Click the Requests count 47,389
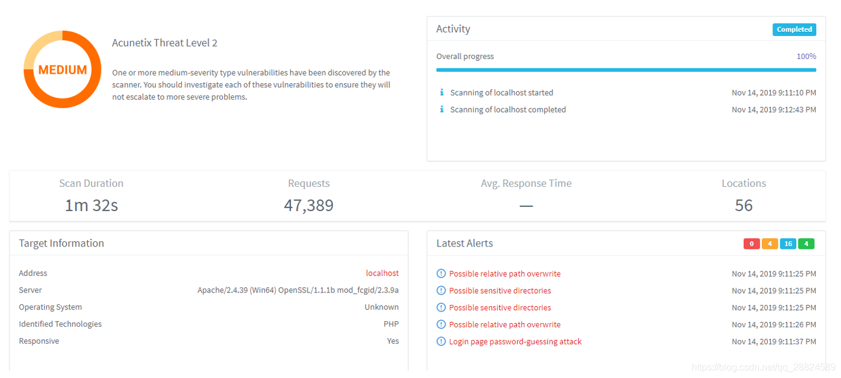This screenshot has height=378, width=841. (x=309, y=205)
